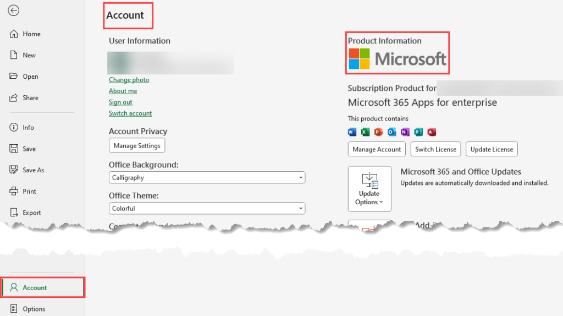
Task: Click 'Microsoft 365 Apps for enterprise' text
Action: click(422, 102)
